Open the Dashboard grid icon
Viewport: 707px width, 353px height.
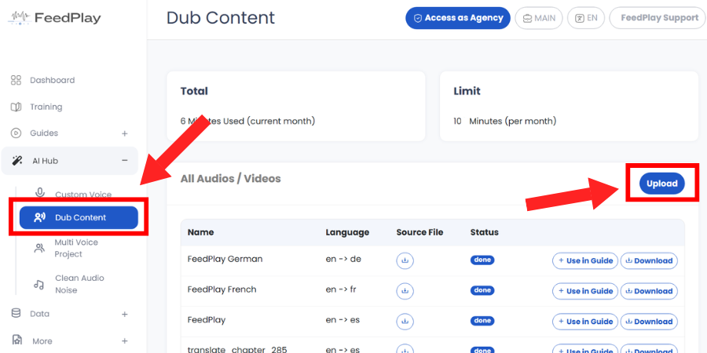(16, 80)
